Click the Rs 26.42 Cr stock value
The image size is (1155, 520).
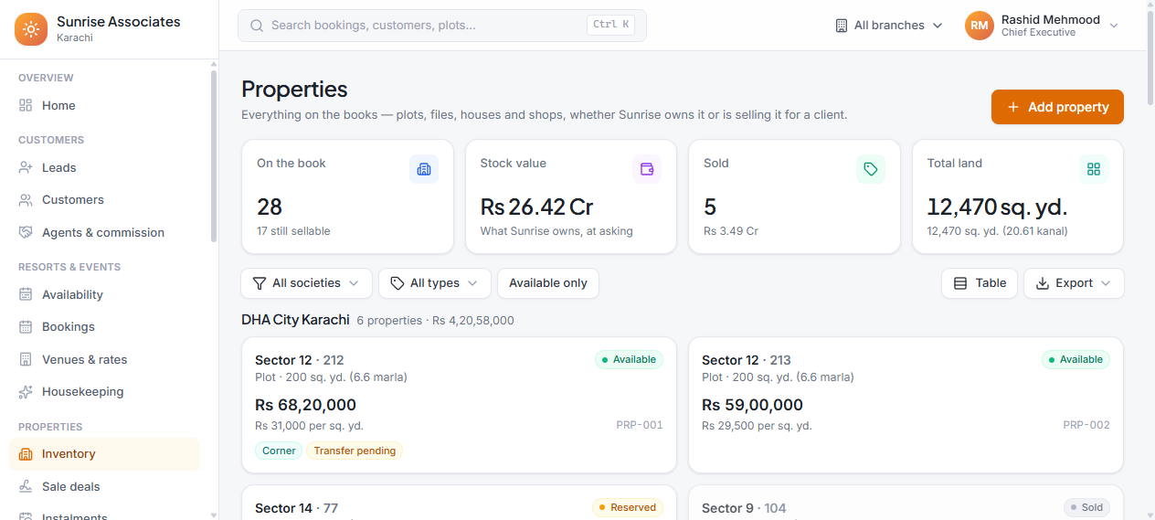[x=537, y=207]
